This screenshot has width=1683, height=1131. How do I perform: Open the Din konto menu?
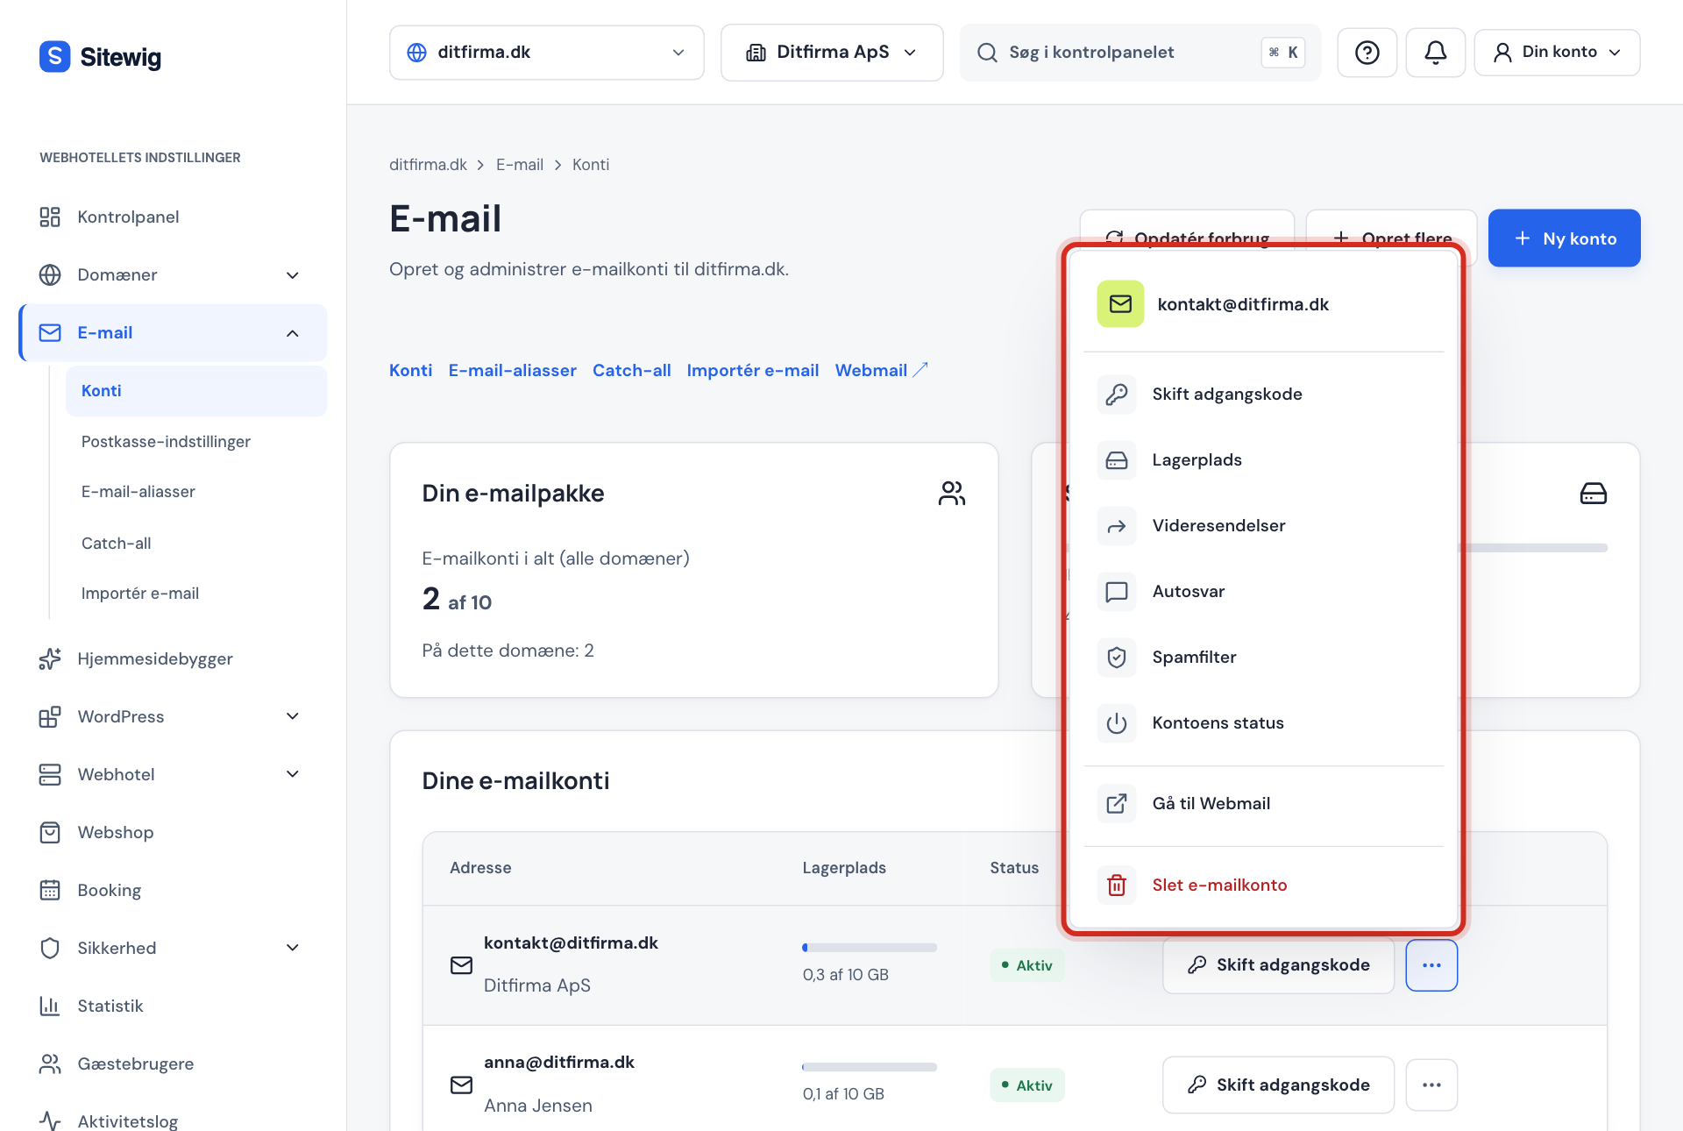(x=1557, y=53)
